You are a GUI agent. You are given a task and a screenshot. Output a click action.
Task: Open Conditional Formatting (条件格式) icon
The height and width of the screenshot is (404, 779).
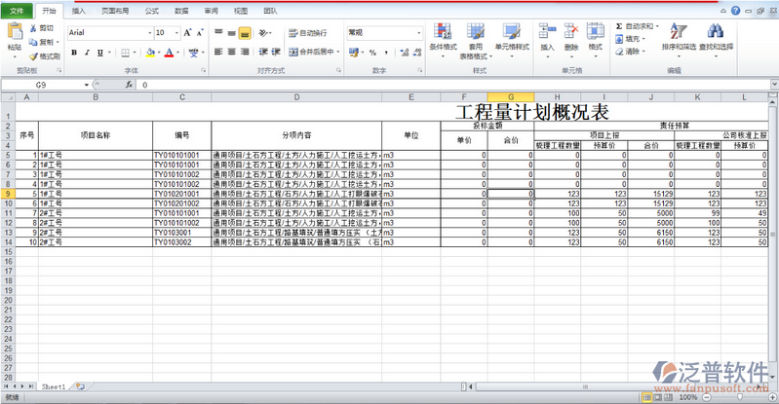[443, 37]
